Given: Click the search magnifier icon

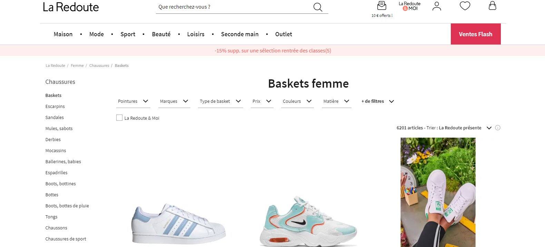Looking at the screenshot, I should 318,7.
